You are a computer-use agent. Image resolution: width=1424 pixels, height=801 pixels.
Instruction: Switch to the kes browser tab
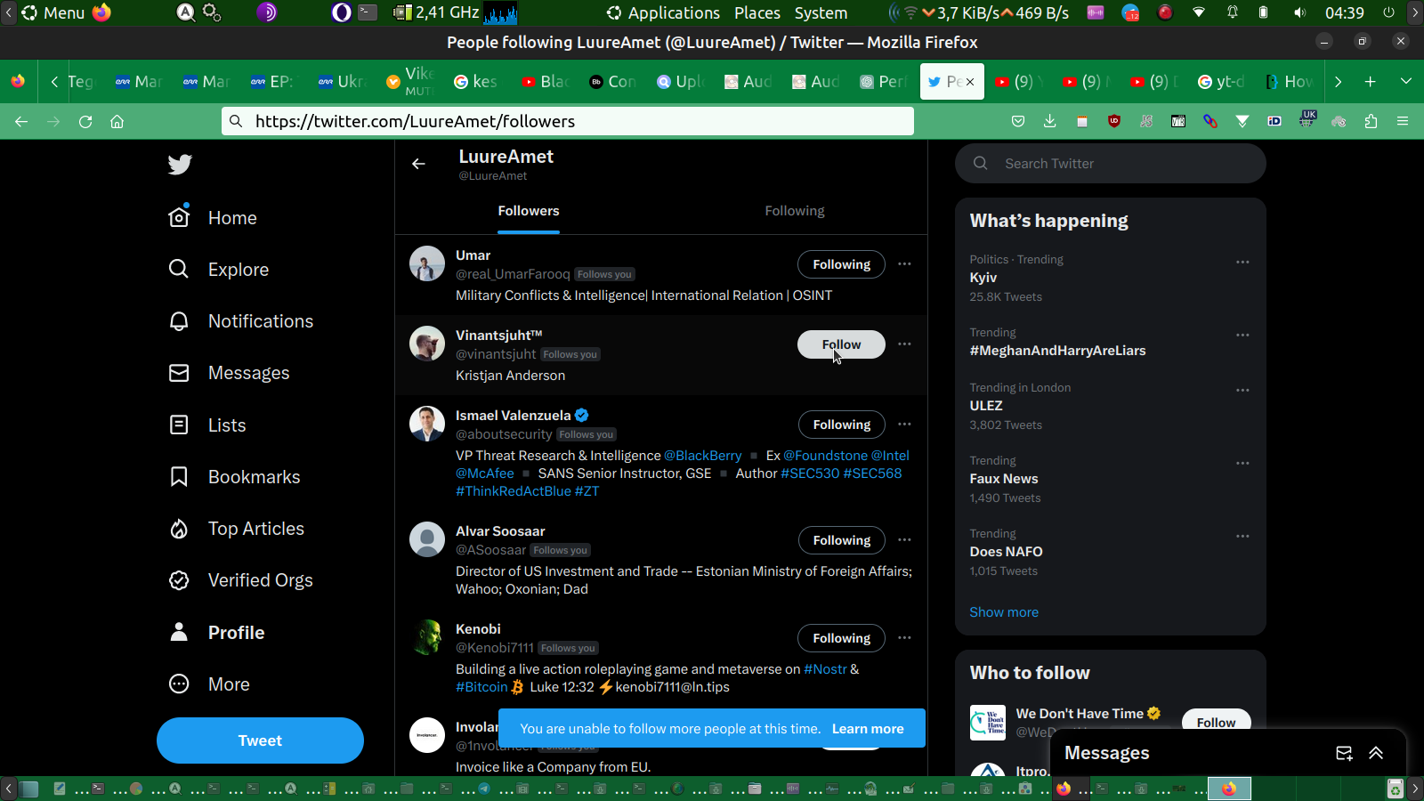click(476, 82)
